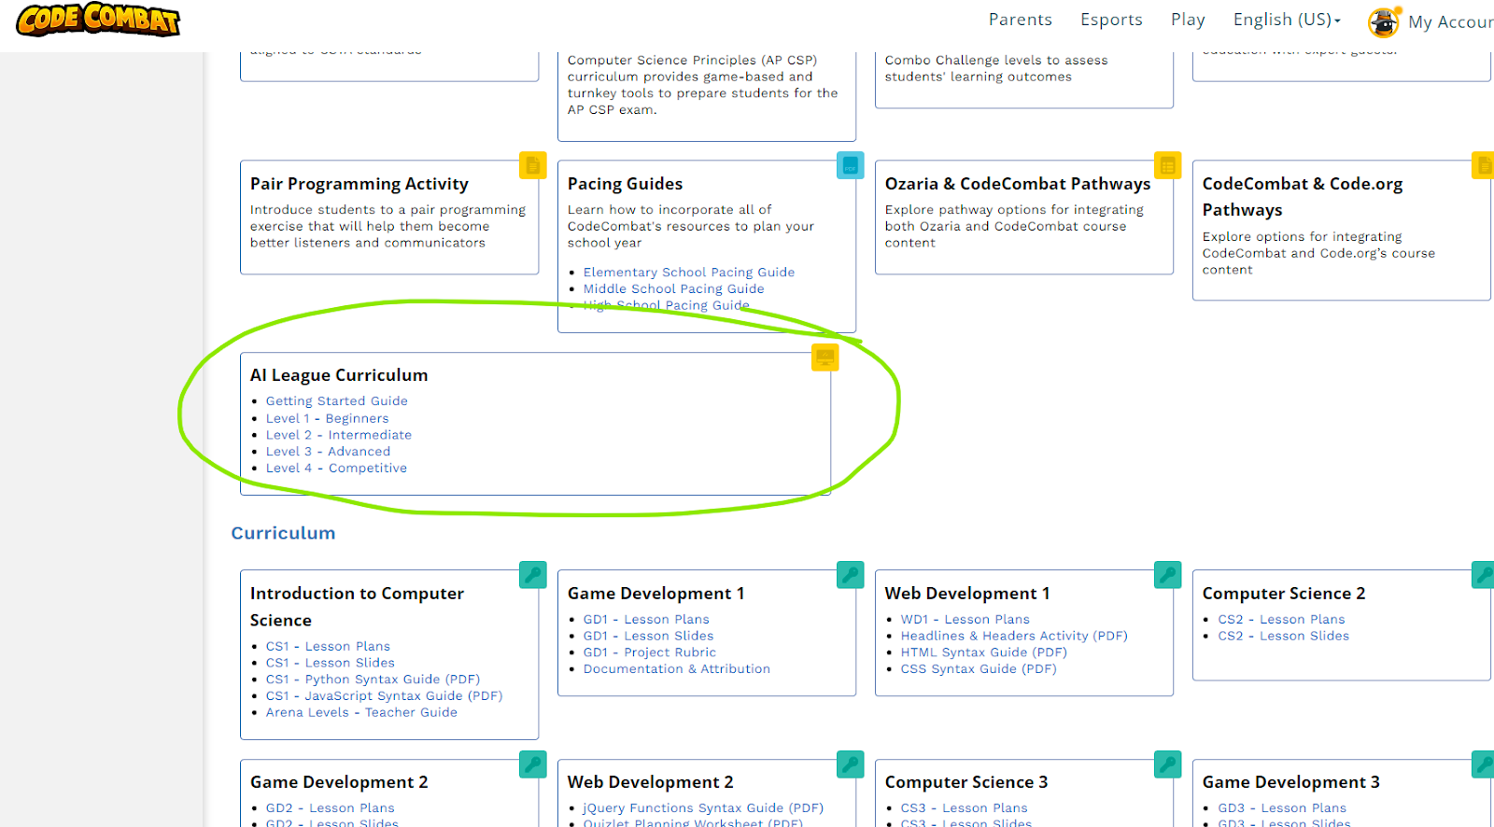
Task: Open the Parents menu item
Action: (1021, 20)
